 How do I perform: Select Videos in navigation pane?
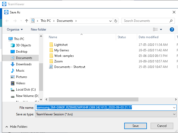[21, 83]
